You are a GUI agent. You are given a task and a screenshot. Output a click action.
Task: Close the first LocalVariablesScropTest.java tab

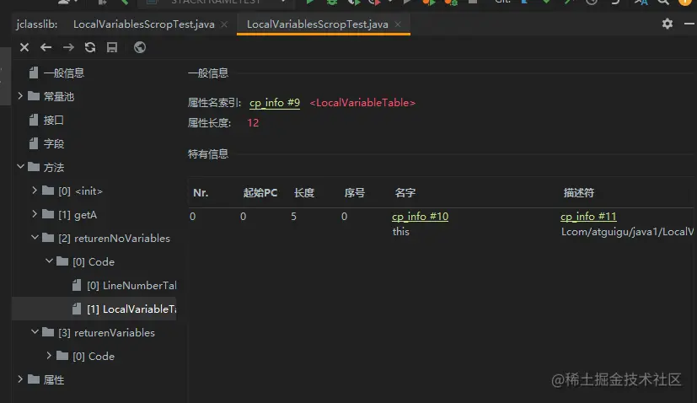click(224, 24)
